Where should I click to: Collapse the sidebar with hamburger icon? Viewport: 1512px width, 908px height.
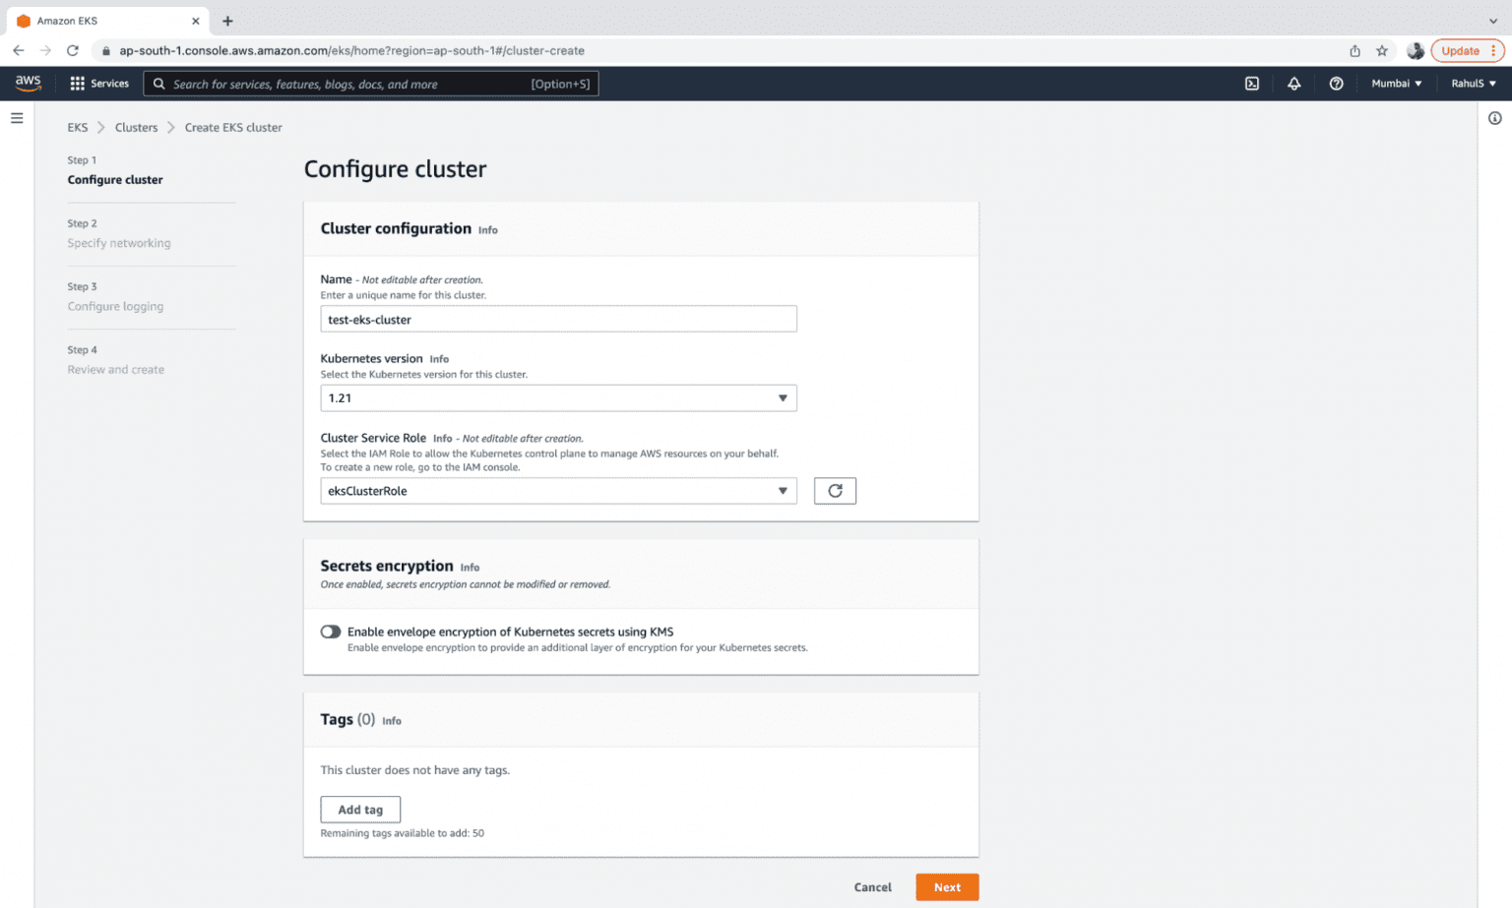click(17, 117)
